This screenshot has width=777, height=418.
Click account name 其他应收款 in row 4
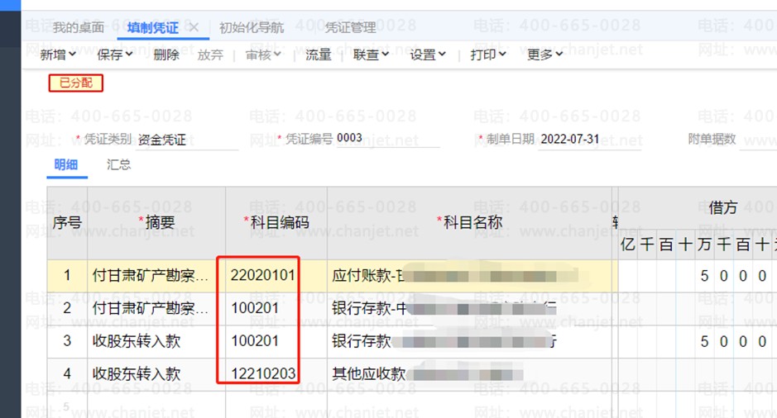pos(469,374)
